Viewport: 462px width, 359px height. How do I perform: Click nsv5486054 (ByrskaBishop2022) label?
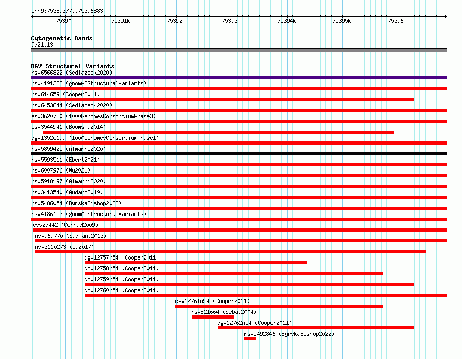[x=76, y=203]
